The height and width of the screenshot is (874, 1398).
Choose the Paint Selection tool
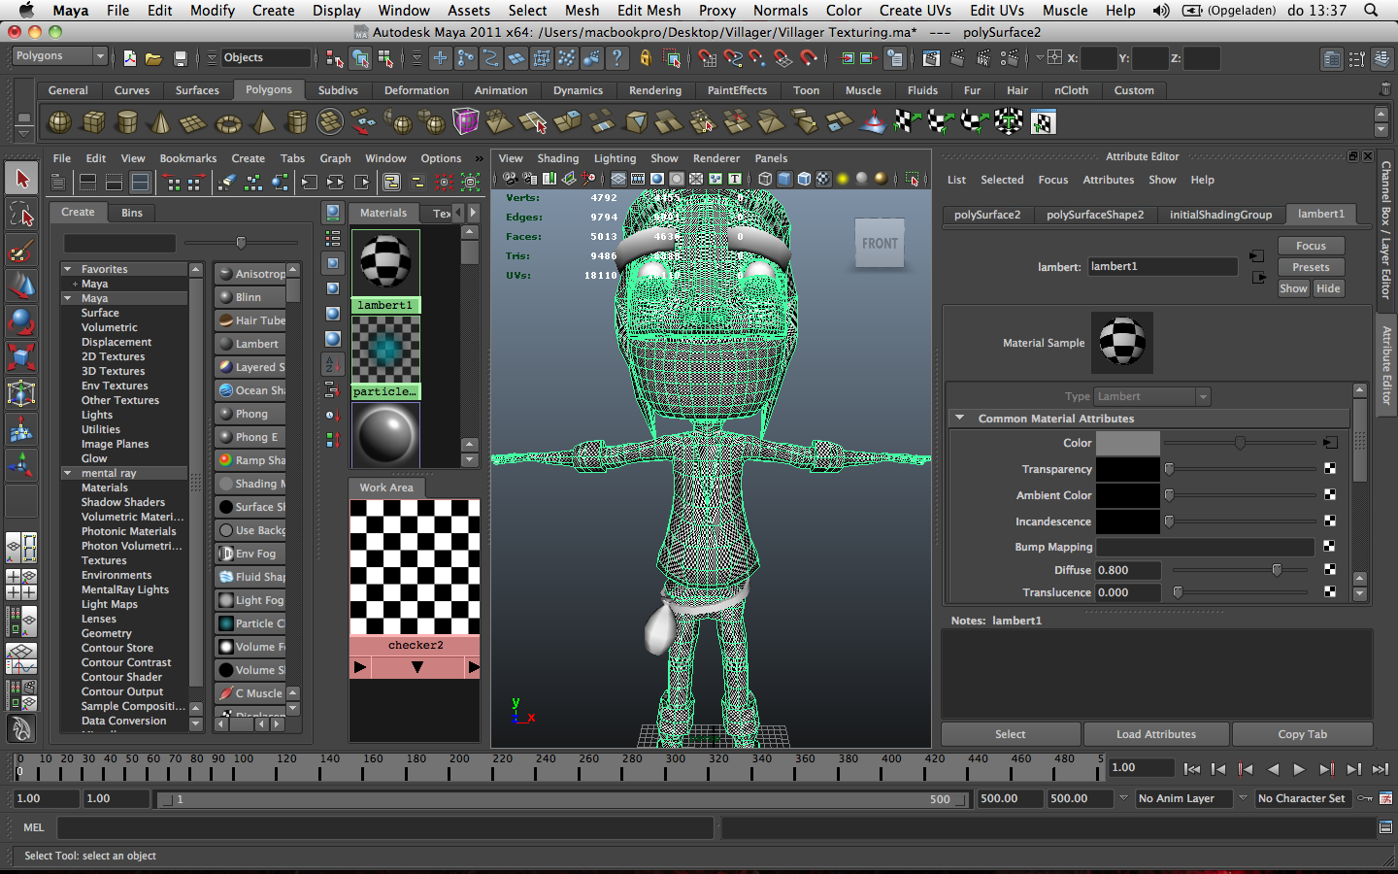(x=21, y=251)
